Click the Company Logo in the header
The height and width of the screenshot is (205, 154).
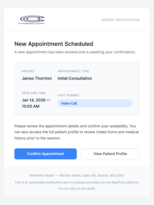tap(31, 19)
